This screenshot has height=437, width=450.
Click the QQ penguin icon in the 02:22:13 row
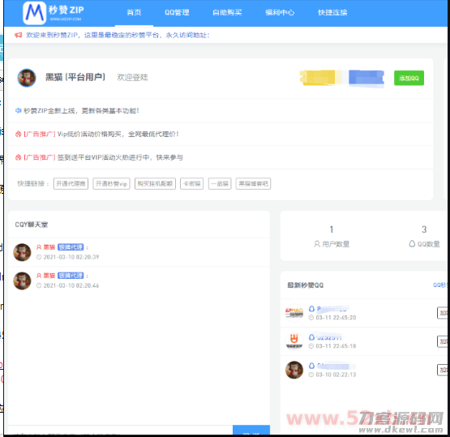pyautogui.click(x=311, y=366)
